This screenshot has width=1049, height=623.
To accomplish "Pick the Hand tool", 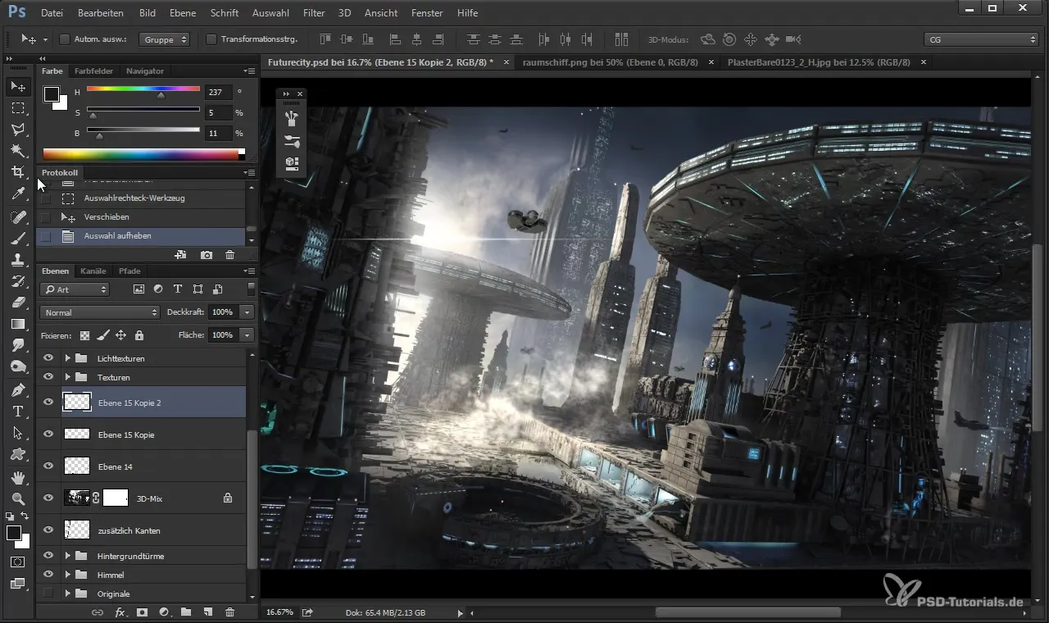I will tap(18, 477).
